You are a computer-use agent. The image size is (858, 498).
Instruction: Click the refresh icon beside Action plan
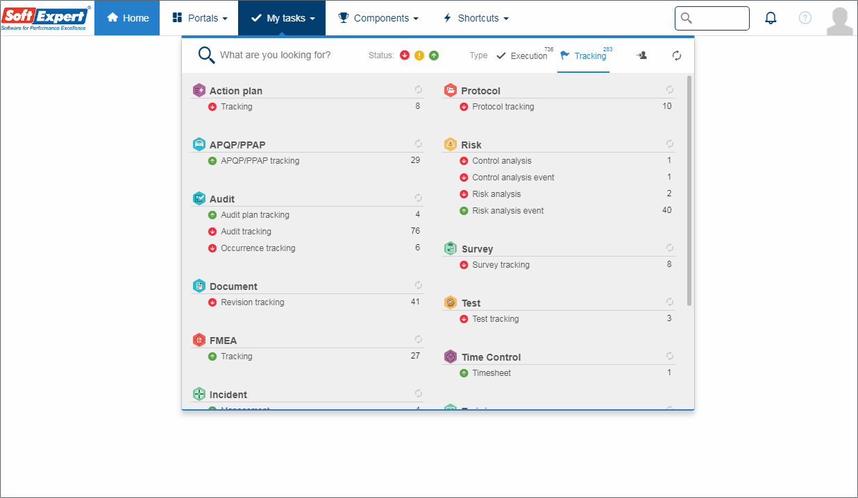pos(419,89)
